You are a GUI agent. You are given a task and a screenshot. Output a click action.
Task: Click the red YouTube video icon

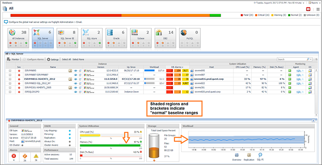click(x=308, y=9)
